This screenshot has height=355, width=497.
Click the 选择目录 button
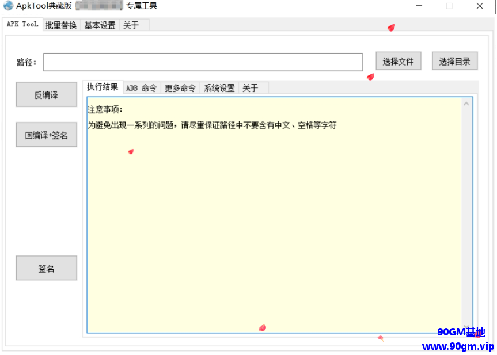tap(454, 61)
